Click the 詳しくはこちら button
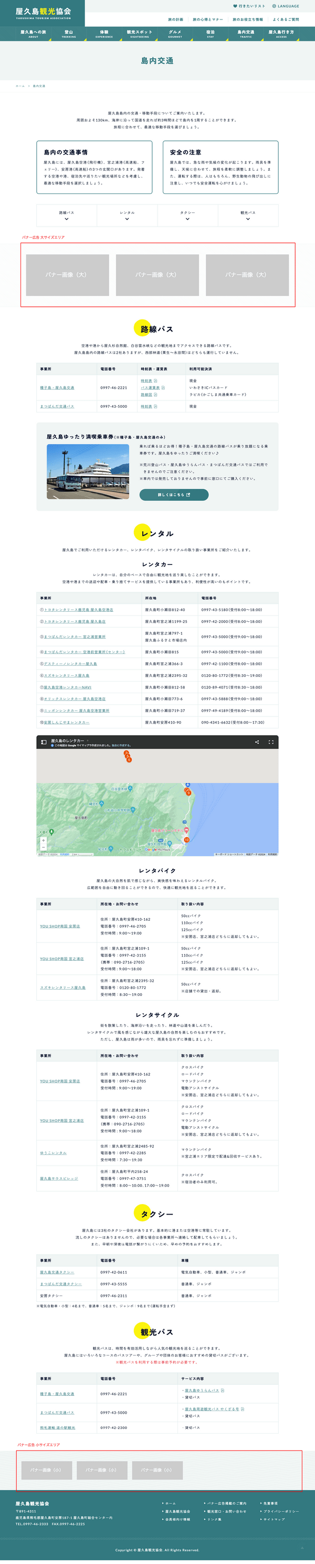 (174, 495)
